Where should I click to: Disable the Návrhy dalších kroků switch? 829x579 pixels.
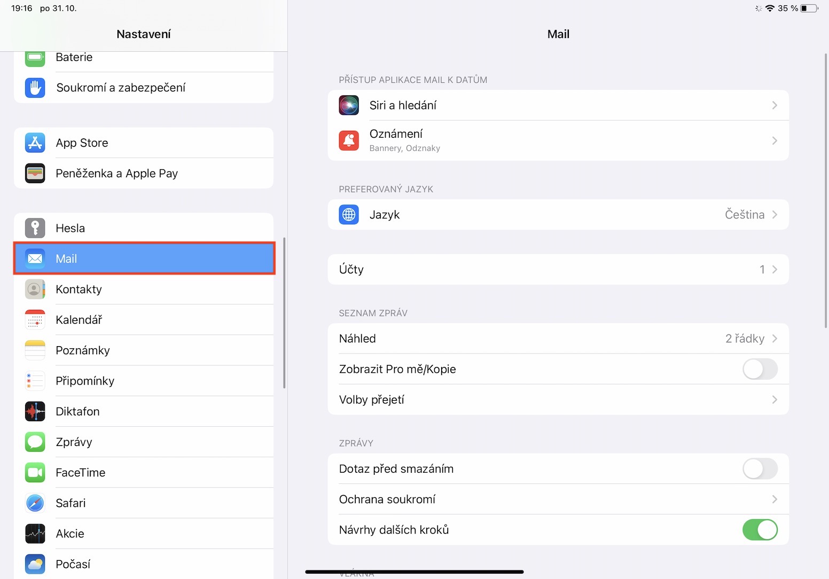click(x=760, y=530)
